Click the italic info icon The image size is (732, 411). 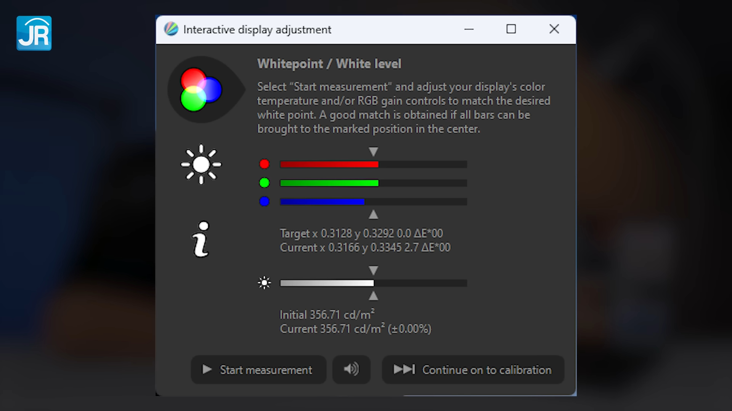pos(201,239)
